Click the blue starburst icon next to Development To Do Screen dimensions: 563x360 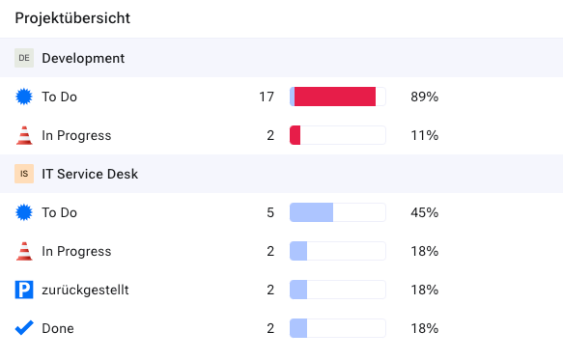[x=24, y=97]
